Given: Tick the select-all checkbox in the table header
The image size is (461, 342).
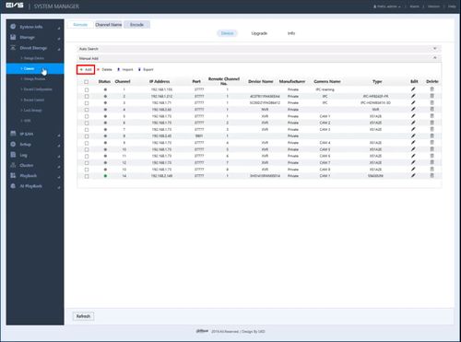Looking at the screenshot, I should [87, 82].
